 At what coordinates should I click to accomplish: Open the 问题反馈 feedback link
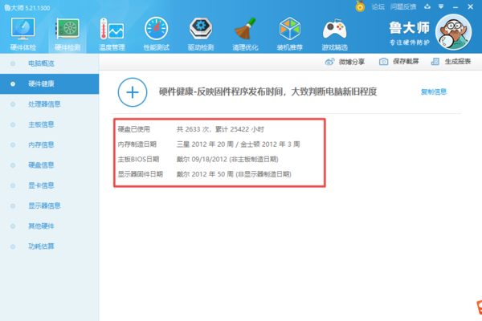click(x=403, y=6)
